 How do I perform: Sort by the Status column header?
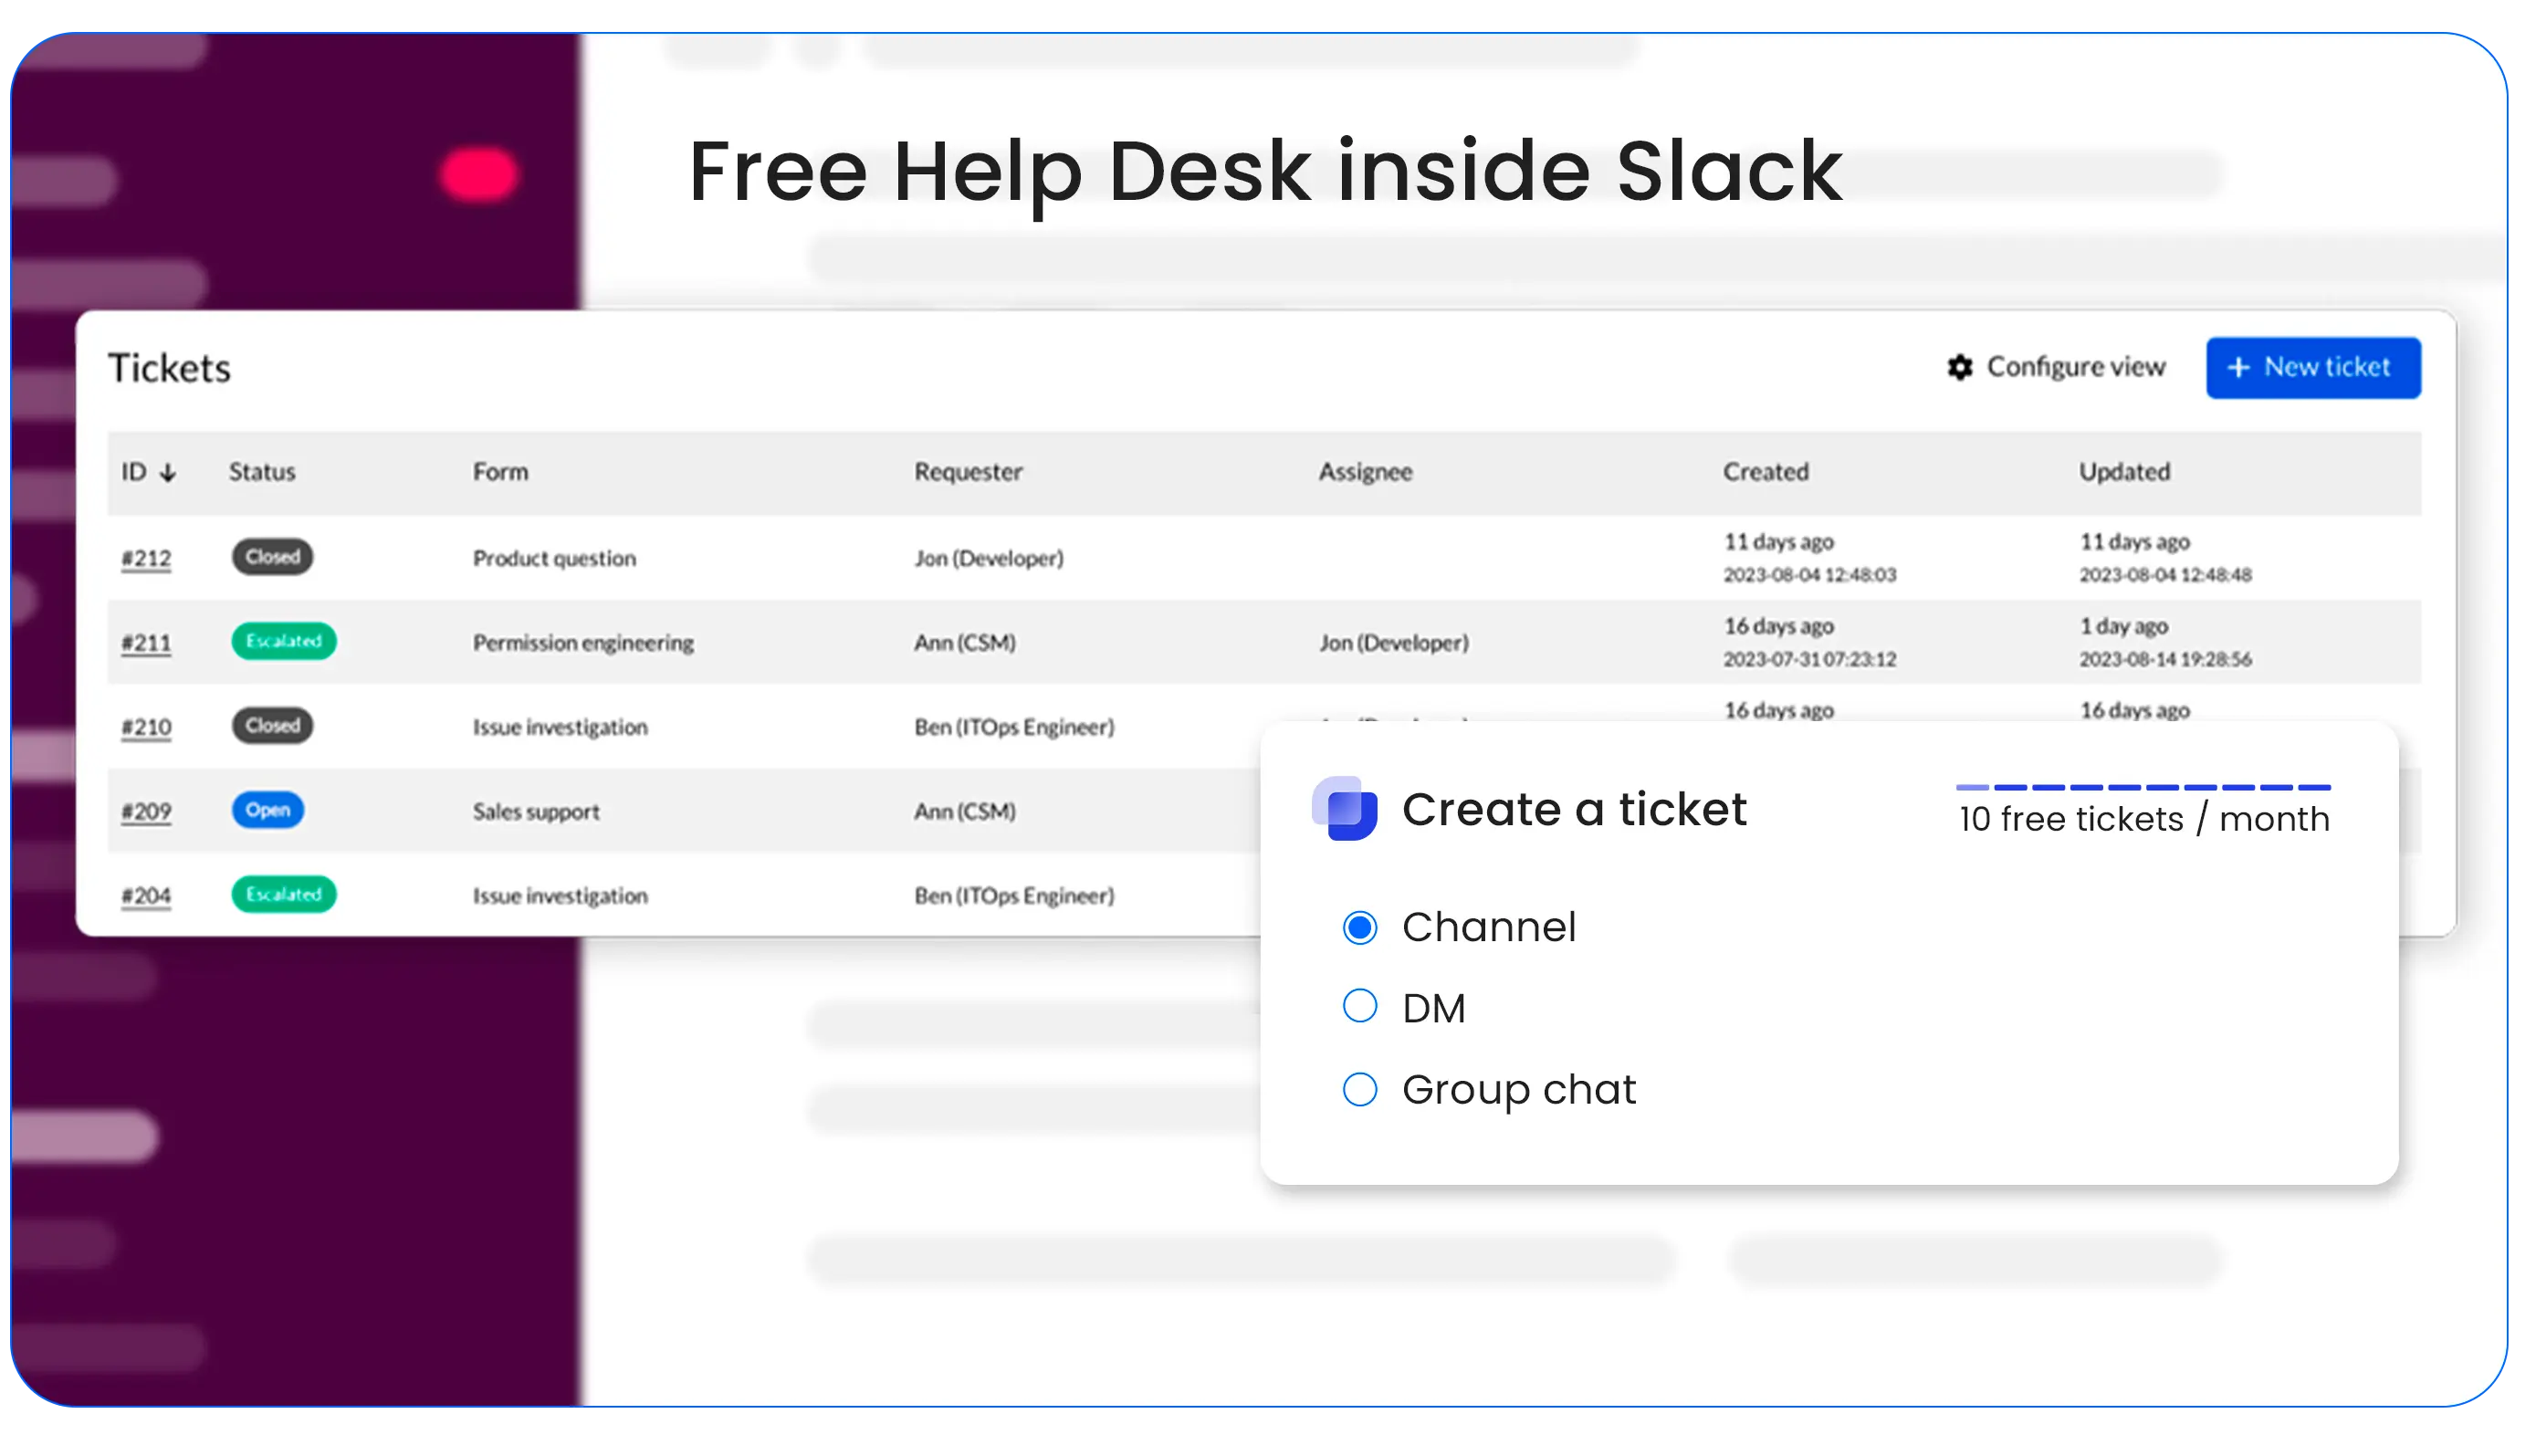tap(262, 472)
